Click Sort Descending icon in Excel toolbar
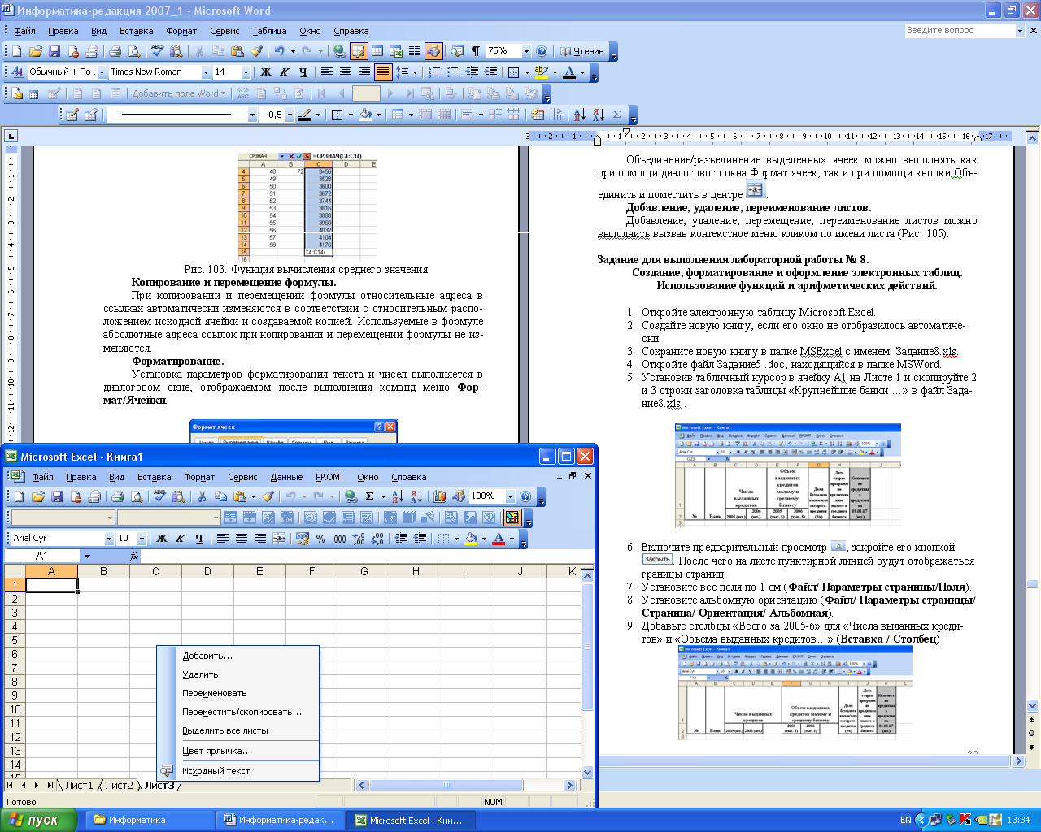Viewport: 1041px width, 832px height. click(416, 496)
